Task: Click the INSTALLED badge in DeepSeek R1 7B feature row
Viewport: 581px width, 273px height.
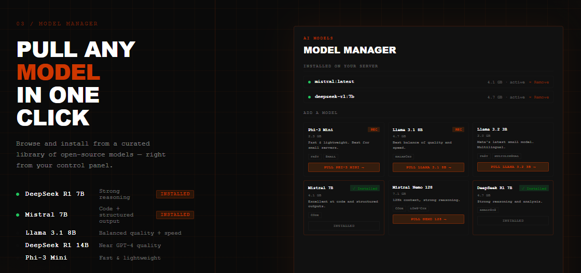Action: coord(175,194)
